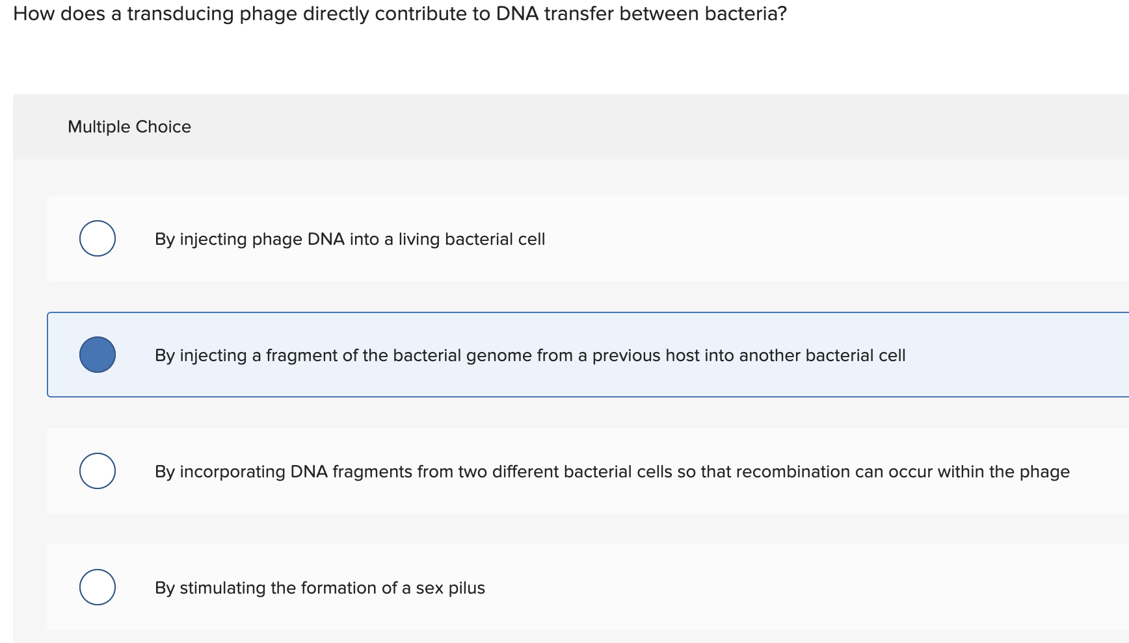The width and height of the screenshot is (1129, 643).
Task: Deselect the currently filled radio button
Action: click(97, 355)
